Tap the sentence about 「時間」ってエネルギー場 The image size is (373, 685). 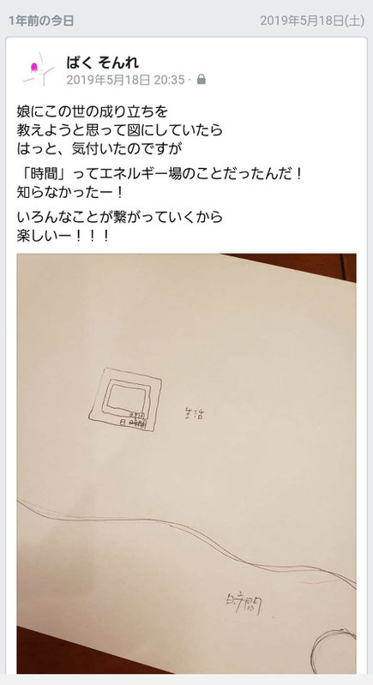click(x=159, y=174)
